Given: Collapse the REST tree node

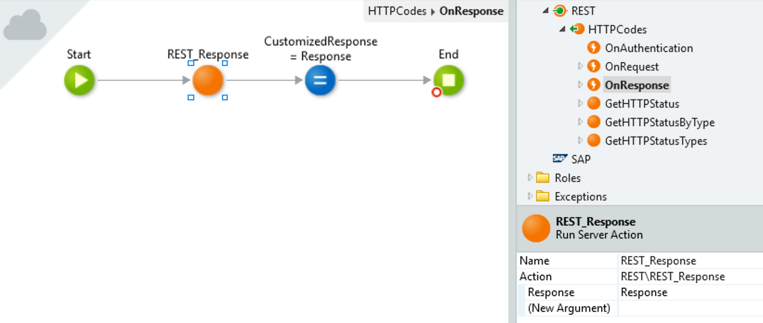Looking at the screenshot, I should [x=546, y=11].
